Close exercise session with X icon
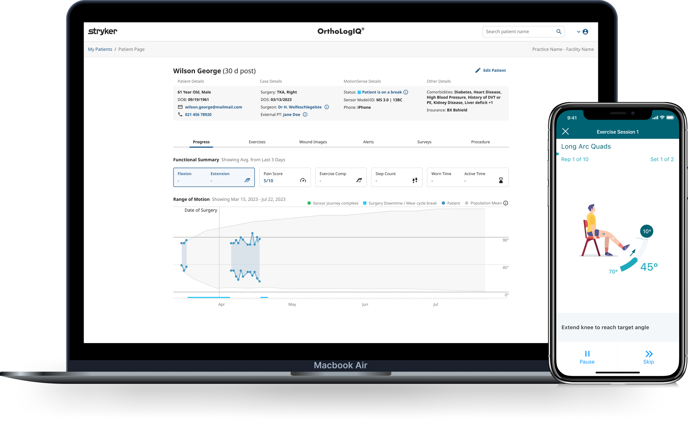This screenshot has width=688, height=421. point(566,132)
